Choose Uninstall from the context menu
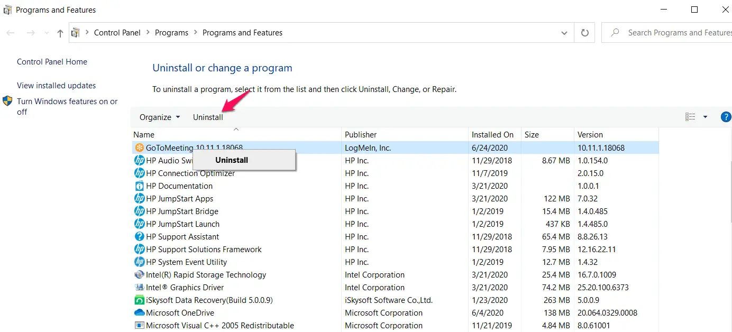The image size is (732, 332). (244, 160)
